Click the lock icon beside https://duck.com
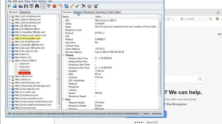Screen dimensions: 222x124 (13, 76)
